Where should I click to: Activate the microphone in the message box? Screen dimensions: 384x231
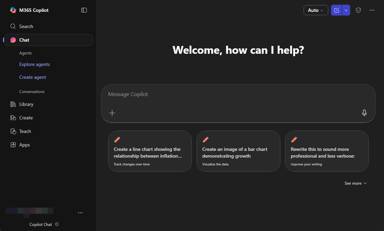point(364,113)
